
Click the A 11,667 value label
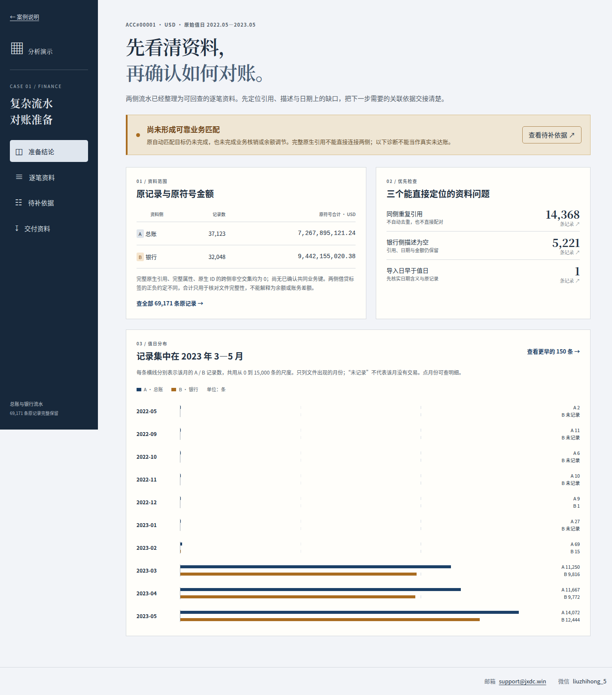pyautogui.click(x=570, y=590)
